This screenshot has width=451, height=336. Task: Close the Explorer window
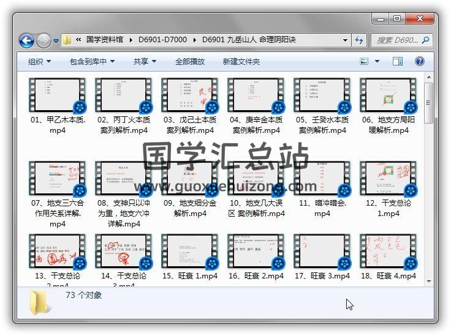pyautogui.click(x=420, y=19)
